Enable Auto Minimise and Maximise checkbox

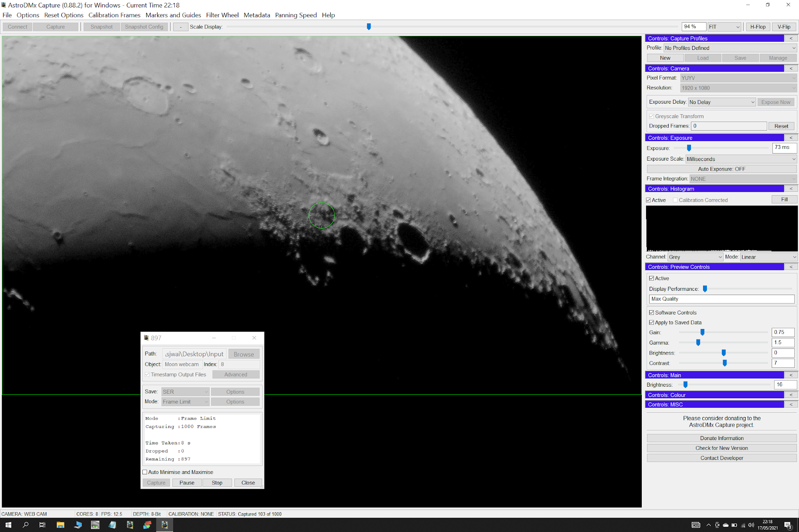tap(145, 472)
